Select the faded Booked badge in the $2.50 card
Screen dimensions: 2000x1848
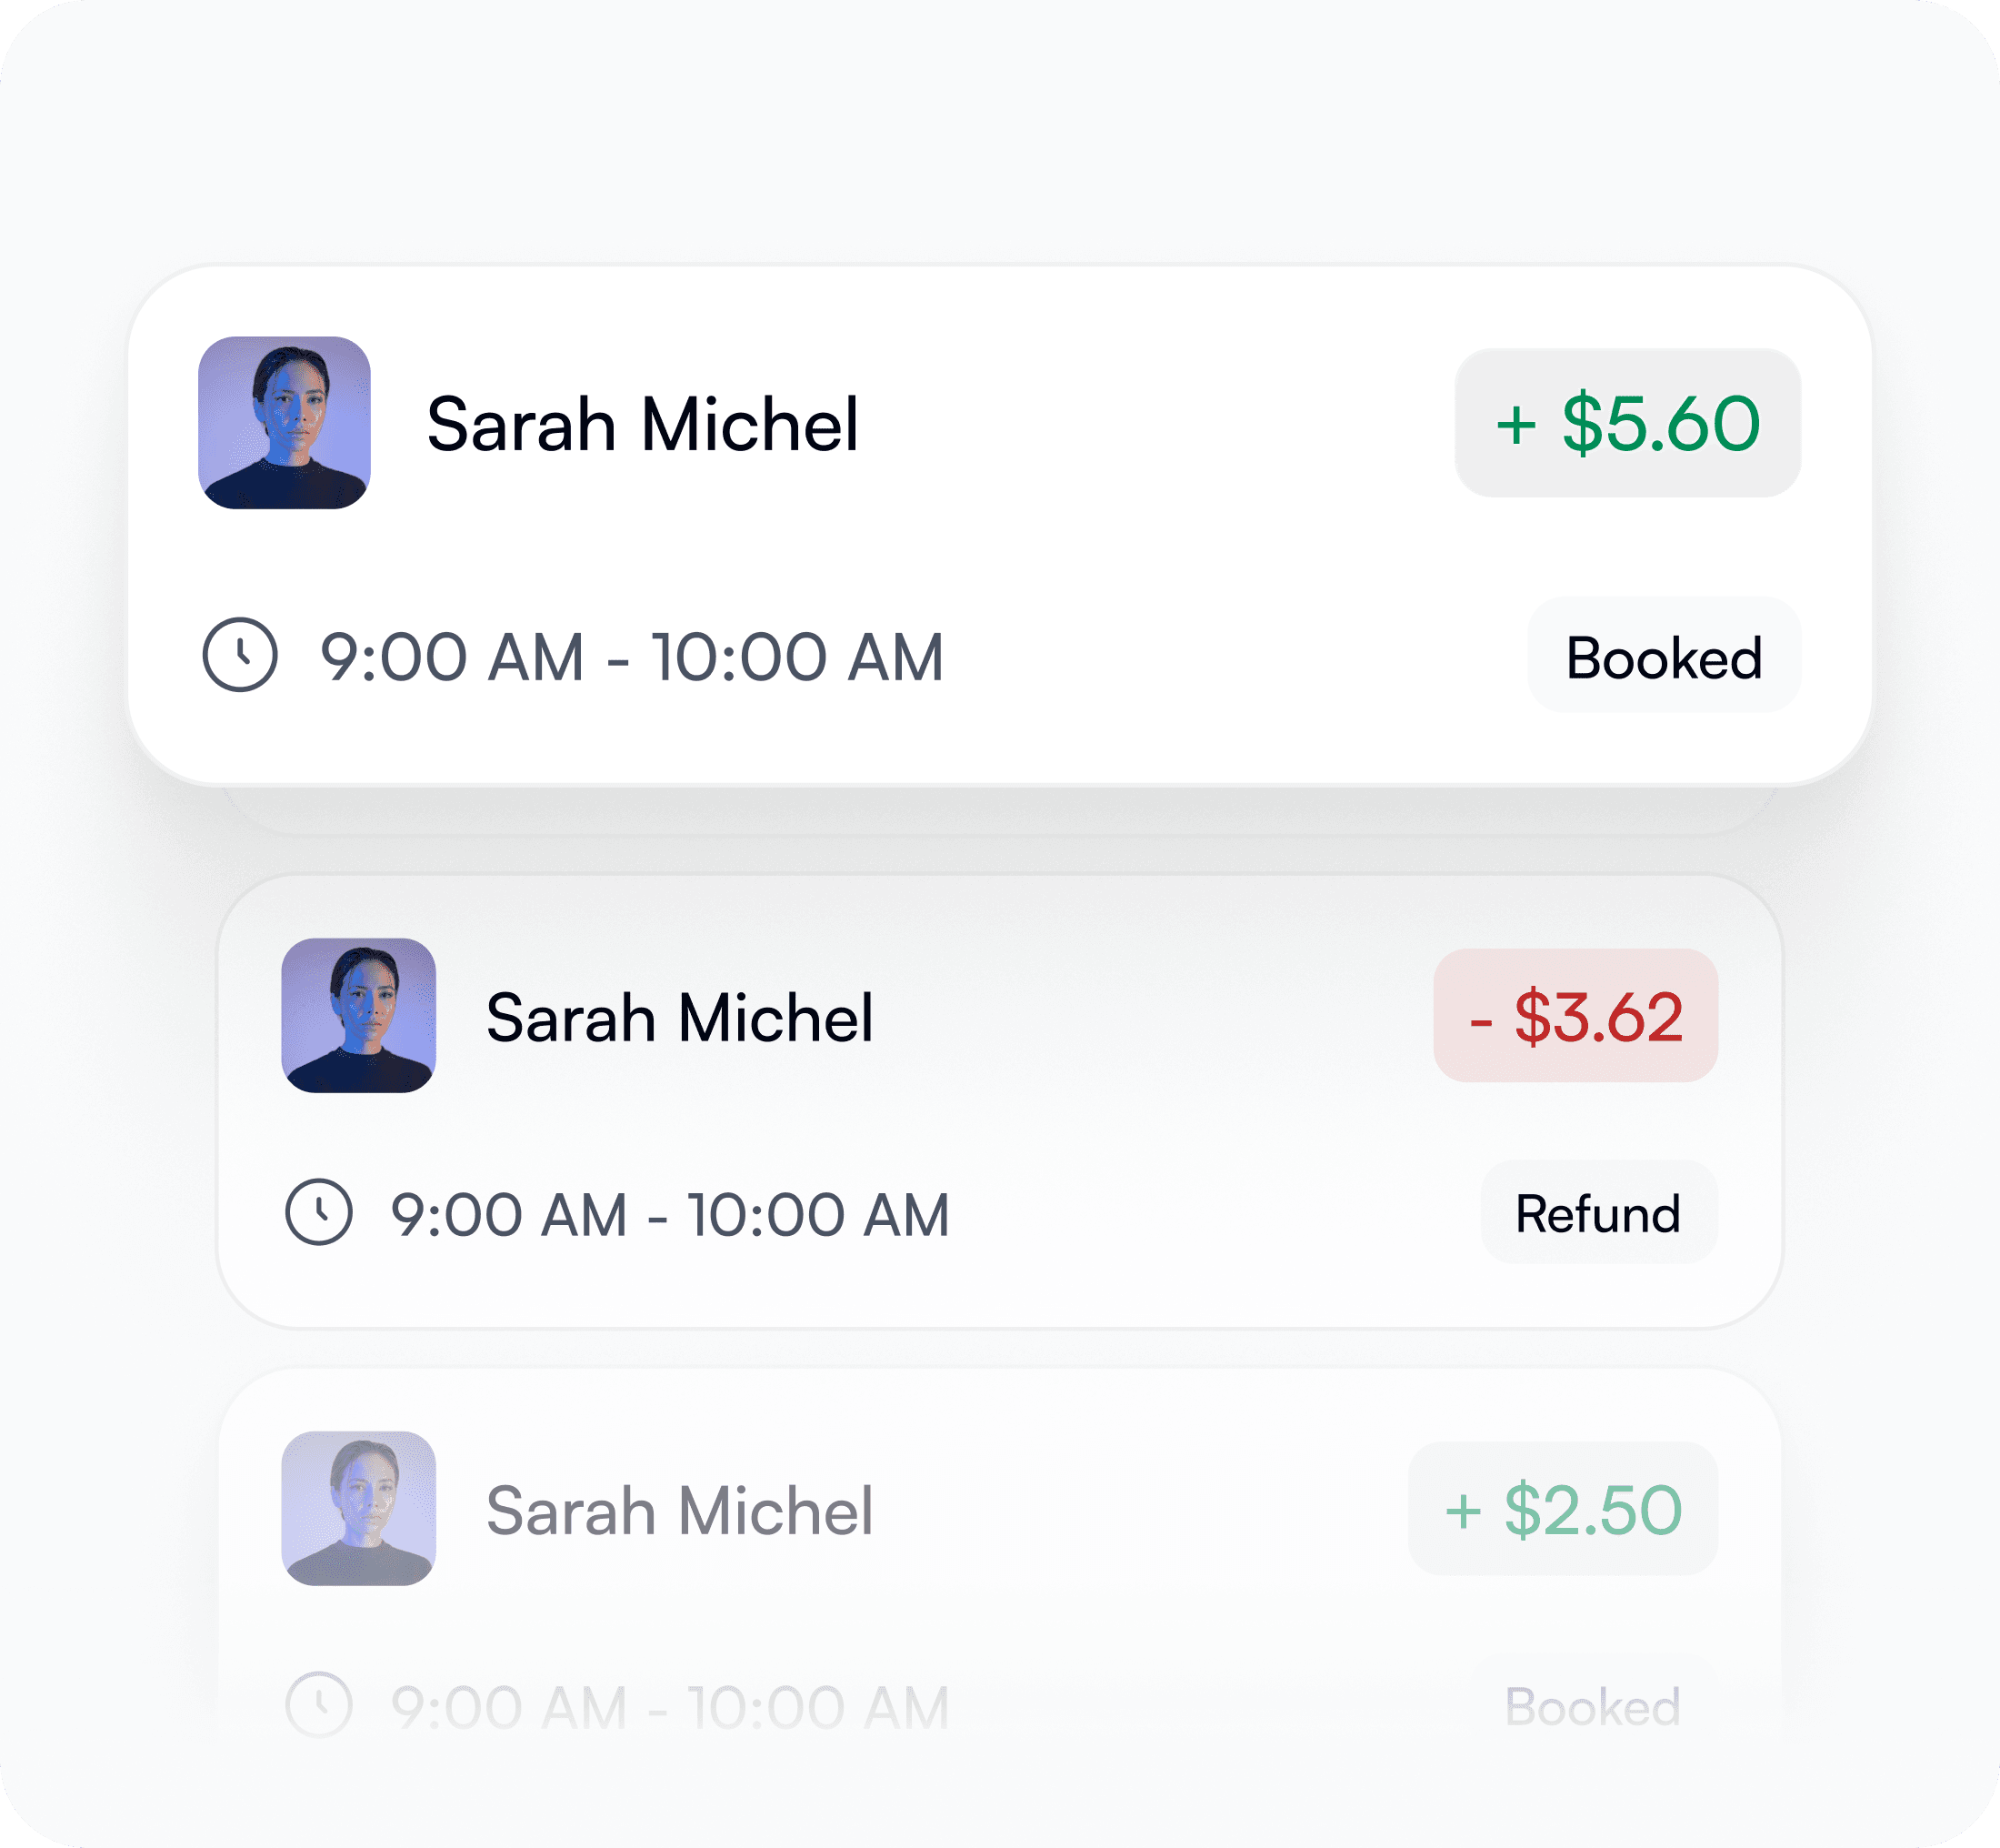pyautogui.click(x=1592, y=1705)
